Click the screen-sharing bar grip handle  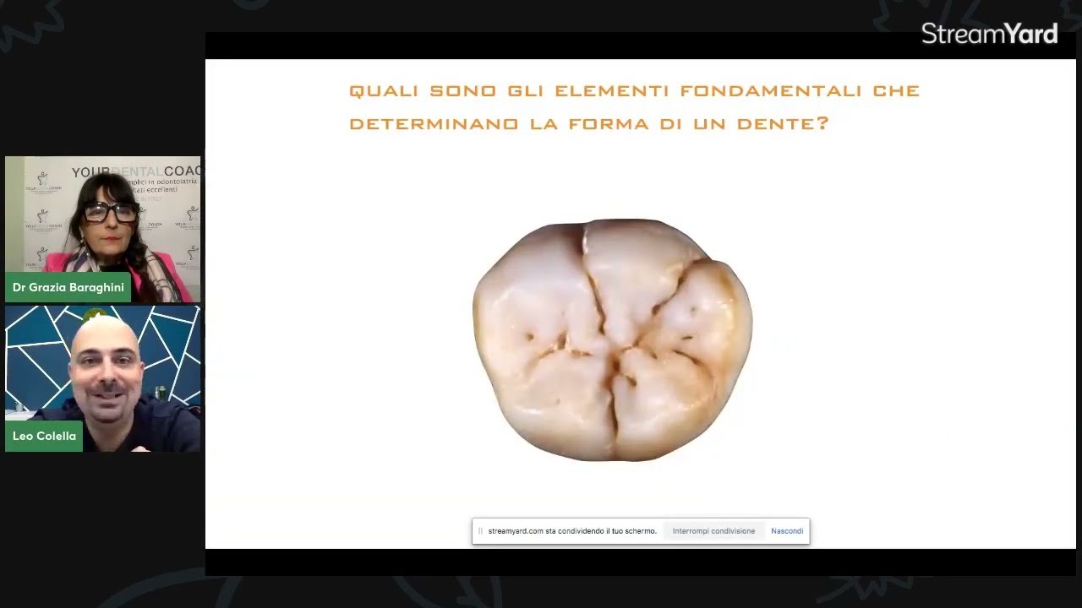[x=480, y=531]
